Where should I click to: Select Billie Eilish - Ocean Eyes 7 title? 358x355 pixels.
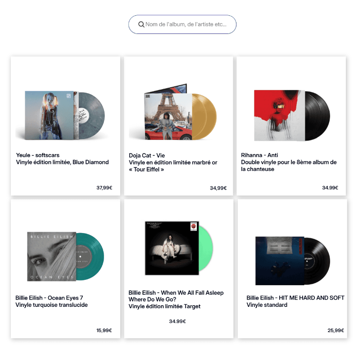(x=49, y=298)
